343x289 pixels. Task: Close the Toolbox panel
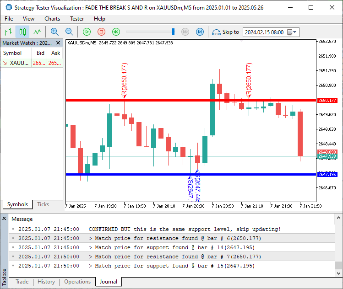(x=4, y=219)
